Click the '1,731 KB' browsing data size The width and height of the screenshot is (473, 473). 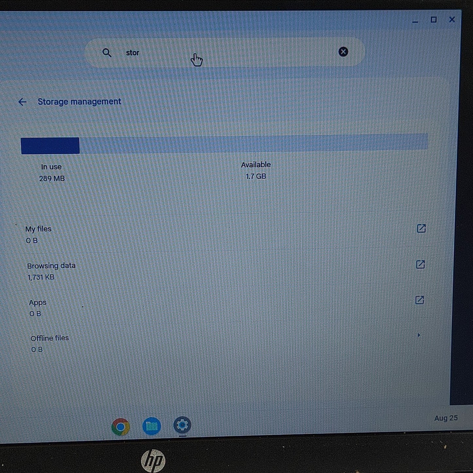click(x=41, y=277)
